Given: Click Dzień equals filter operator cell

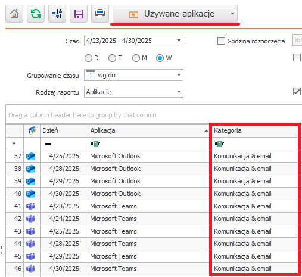Looking at the screenshot, I should (x=48, y=144).
